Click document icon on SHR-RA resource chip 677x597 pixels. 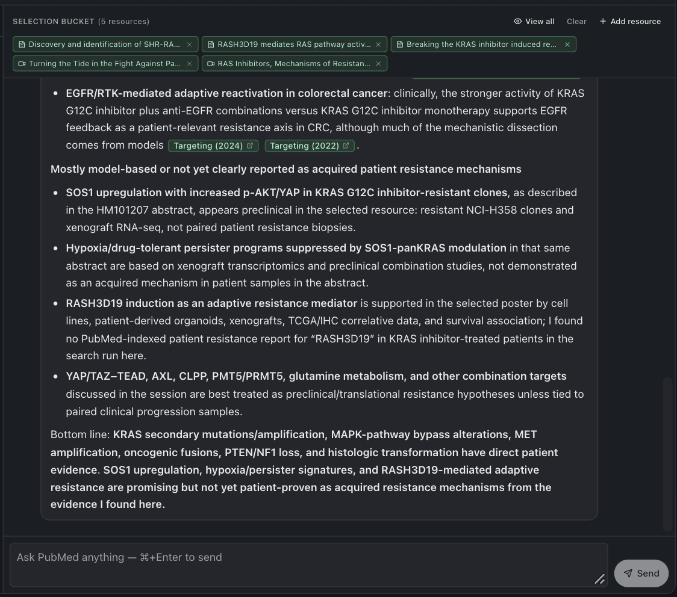pyautogui.click(x=22, y=45)
